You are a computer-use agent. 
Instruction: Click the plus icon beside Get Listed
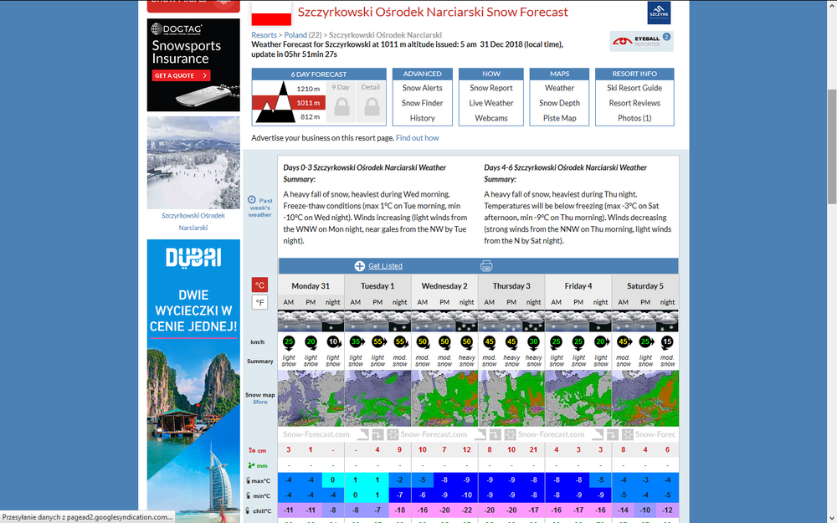tap(359, 266)
